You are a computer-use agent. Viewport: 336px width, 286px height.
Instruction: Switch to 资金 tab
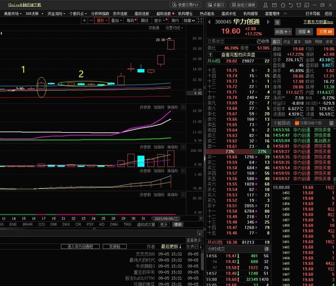[287, 42]
